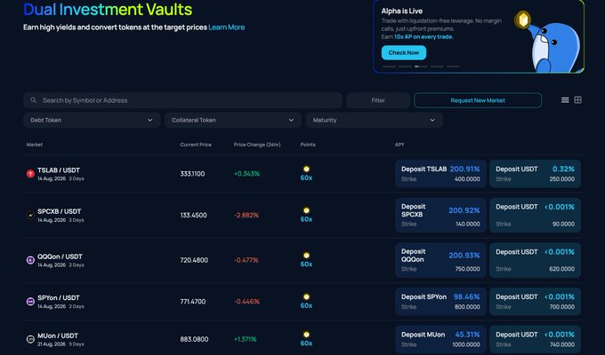Viewport: 605px width, 355px height.
Task: Select Deposit USDT card with strike 620.0000
Action: (536, 260)
